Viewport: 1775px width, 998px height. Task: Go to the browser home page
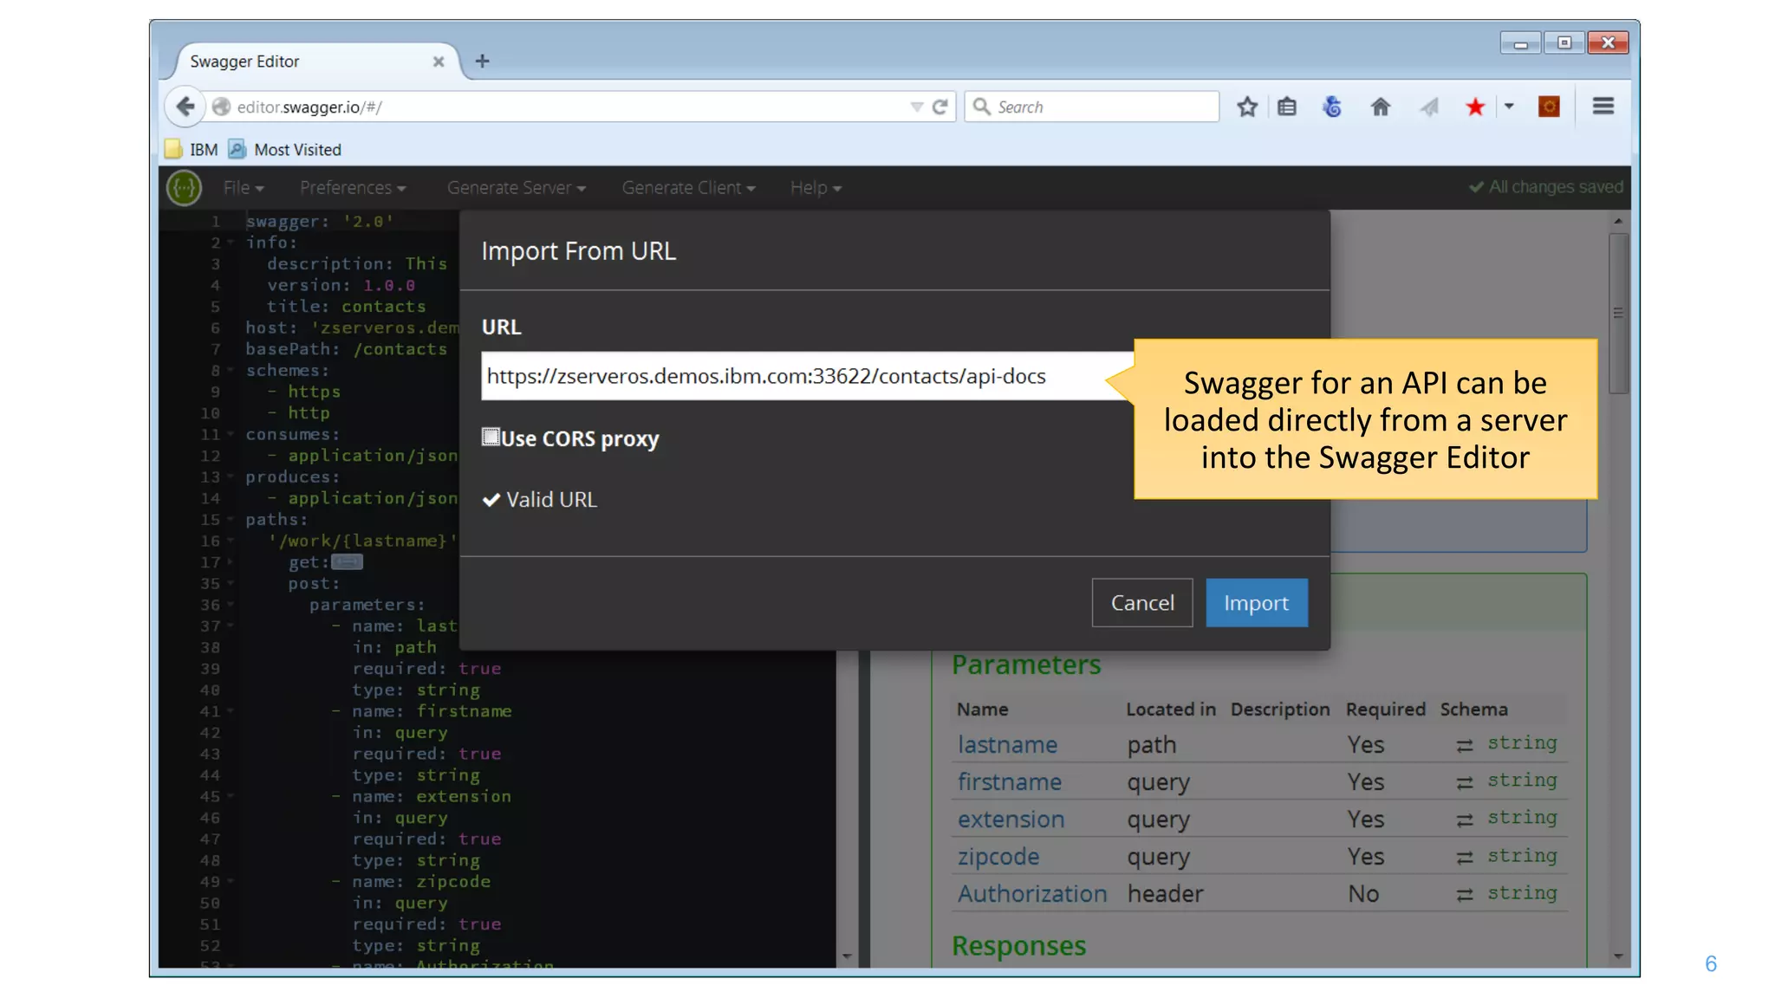pos(1381,107)
